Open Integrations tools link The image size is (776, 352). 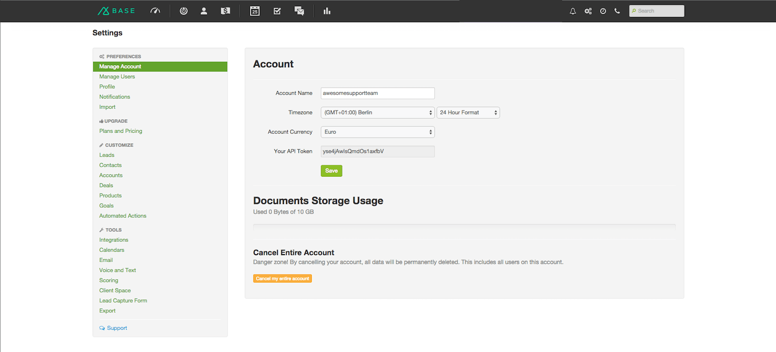point(114,240)
